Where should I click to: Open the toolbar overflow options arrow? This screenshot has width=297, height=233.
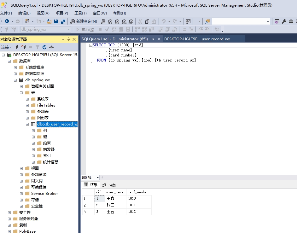point(223,31)
